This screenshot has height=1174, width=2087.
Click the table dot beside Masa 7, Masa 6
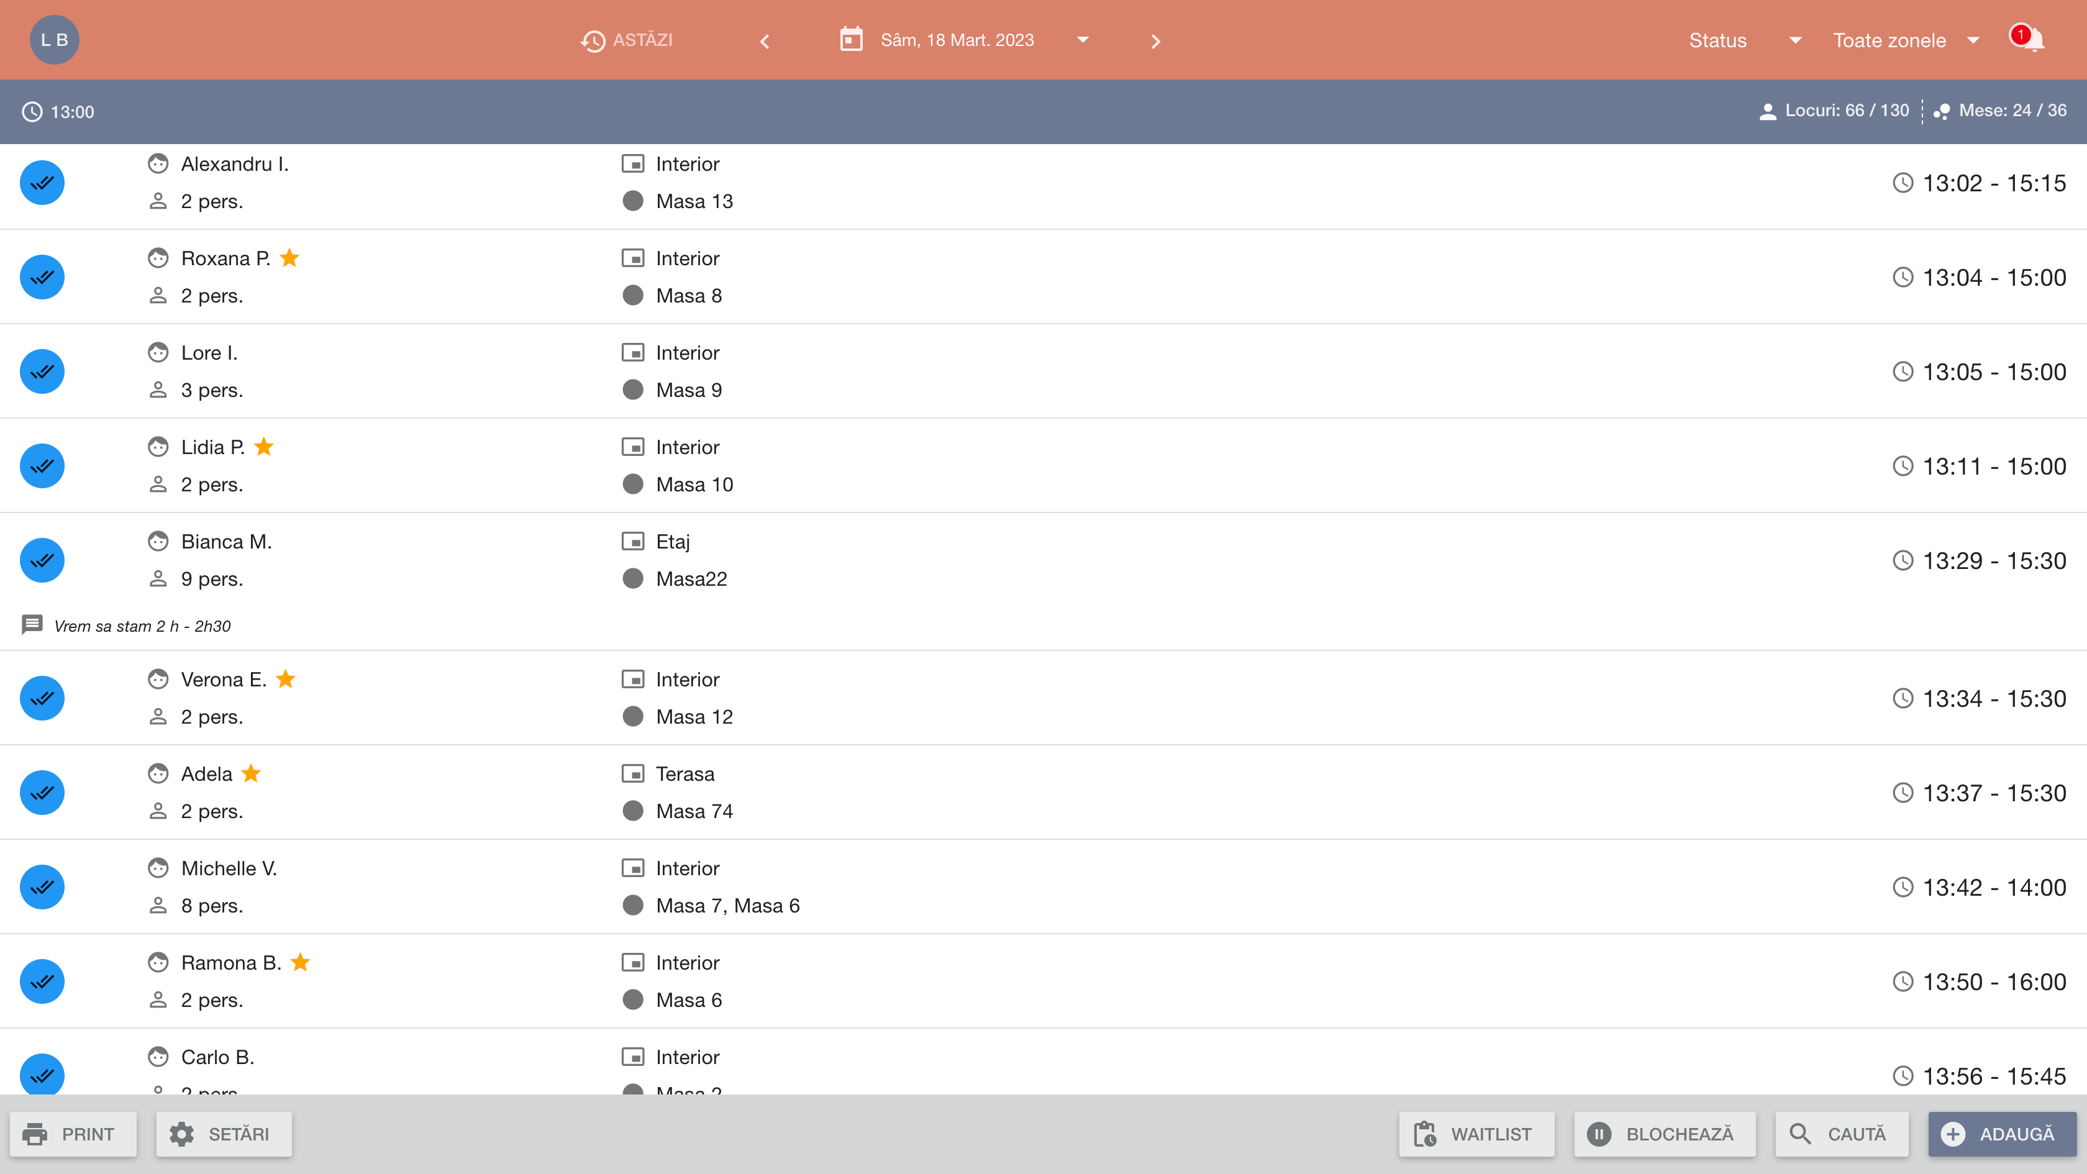(633, 905)
